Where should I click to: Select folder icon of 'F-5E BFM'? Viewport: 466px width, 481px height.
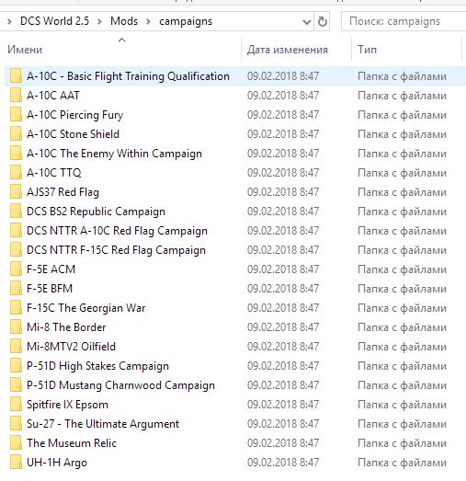click(x=16, y=289)
